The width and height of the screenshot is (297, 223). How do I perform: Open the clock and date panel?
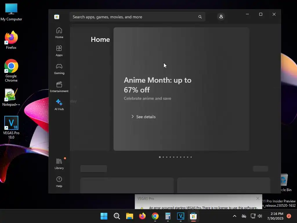(x=275, y=216)
